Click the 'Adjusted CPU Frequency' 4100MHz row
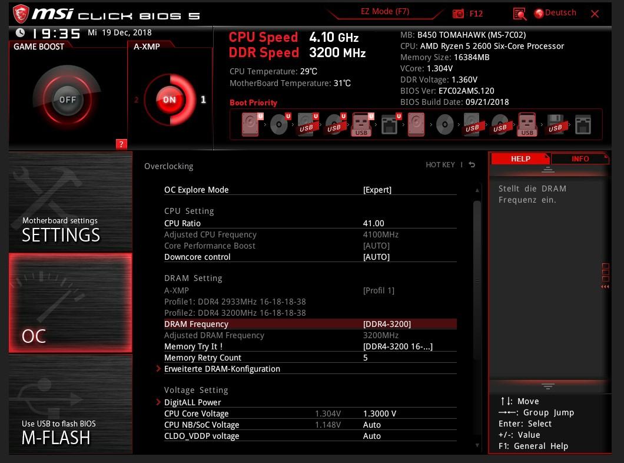624x463 pixels. [310, 234]
